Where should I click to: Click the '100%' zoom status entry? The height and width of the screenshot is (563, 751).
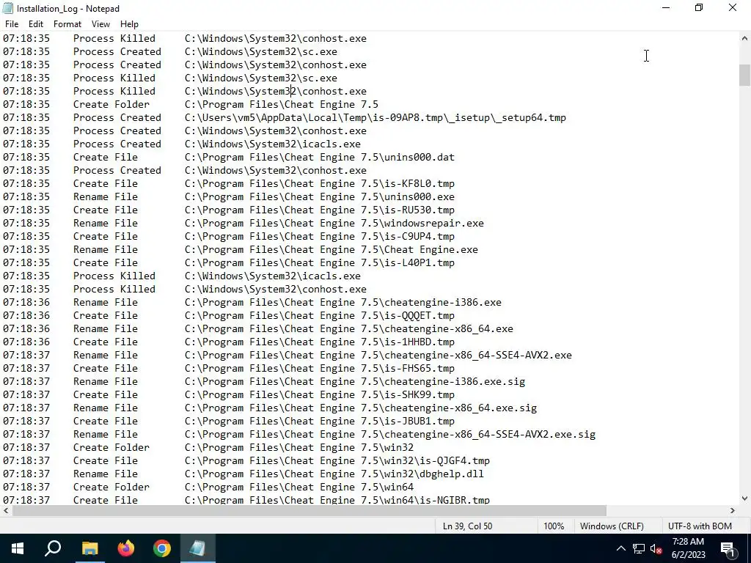(x=554, y=526)
